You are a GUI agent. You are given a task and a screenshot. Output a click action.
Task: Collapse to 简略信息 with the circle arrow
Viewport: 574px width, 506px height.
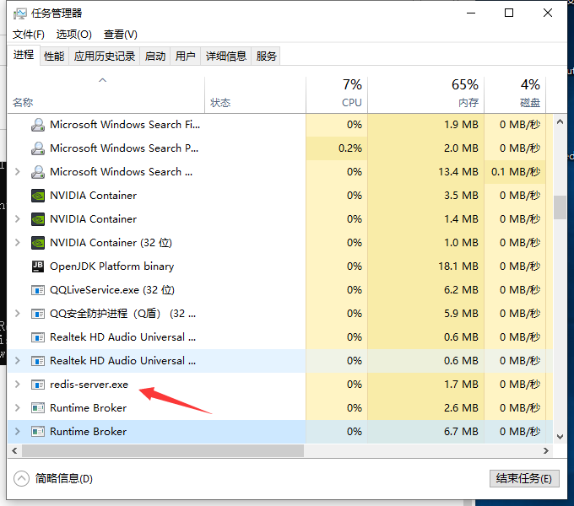21,478
